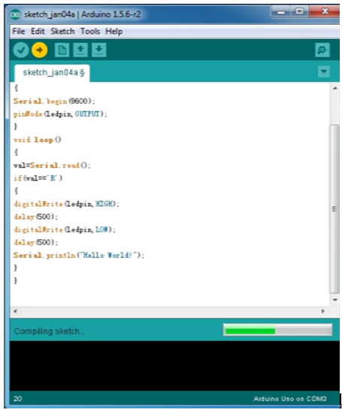Click the compiling progress bar
Image resolution: width=342 pixels, height=410 pixels.
(277, 330)
